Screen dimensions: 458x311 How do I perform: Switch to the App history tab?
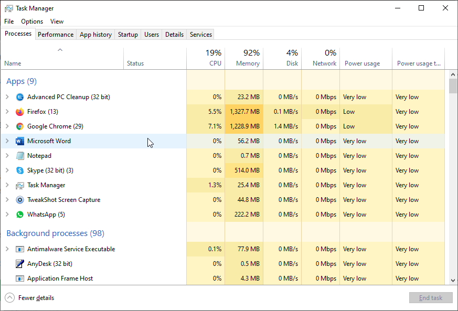(x=96, y=35)
